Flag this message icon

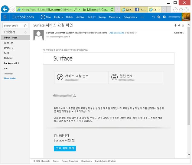(136, 33)
